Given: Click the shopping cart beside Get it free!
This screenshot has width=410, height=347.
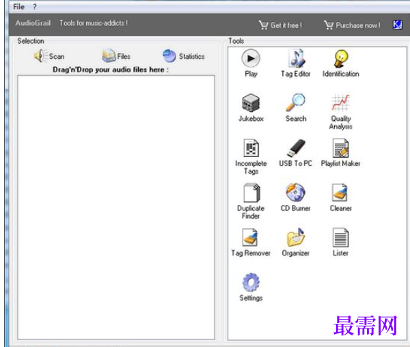Looking at the screenshot, I should (x=264, y=25).
